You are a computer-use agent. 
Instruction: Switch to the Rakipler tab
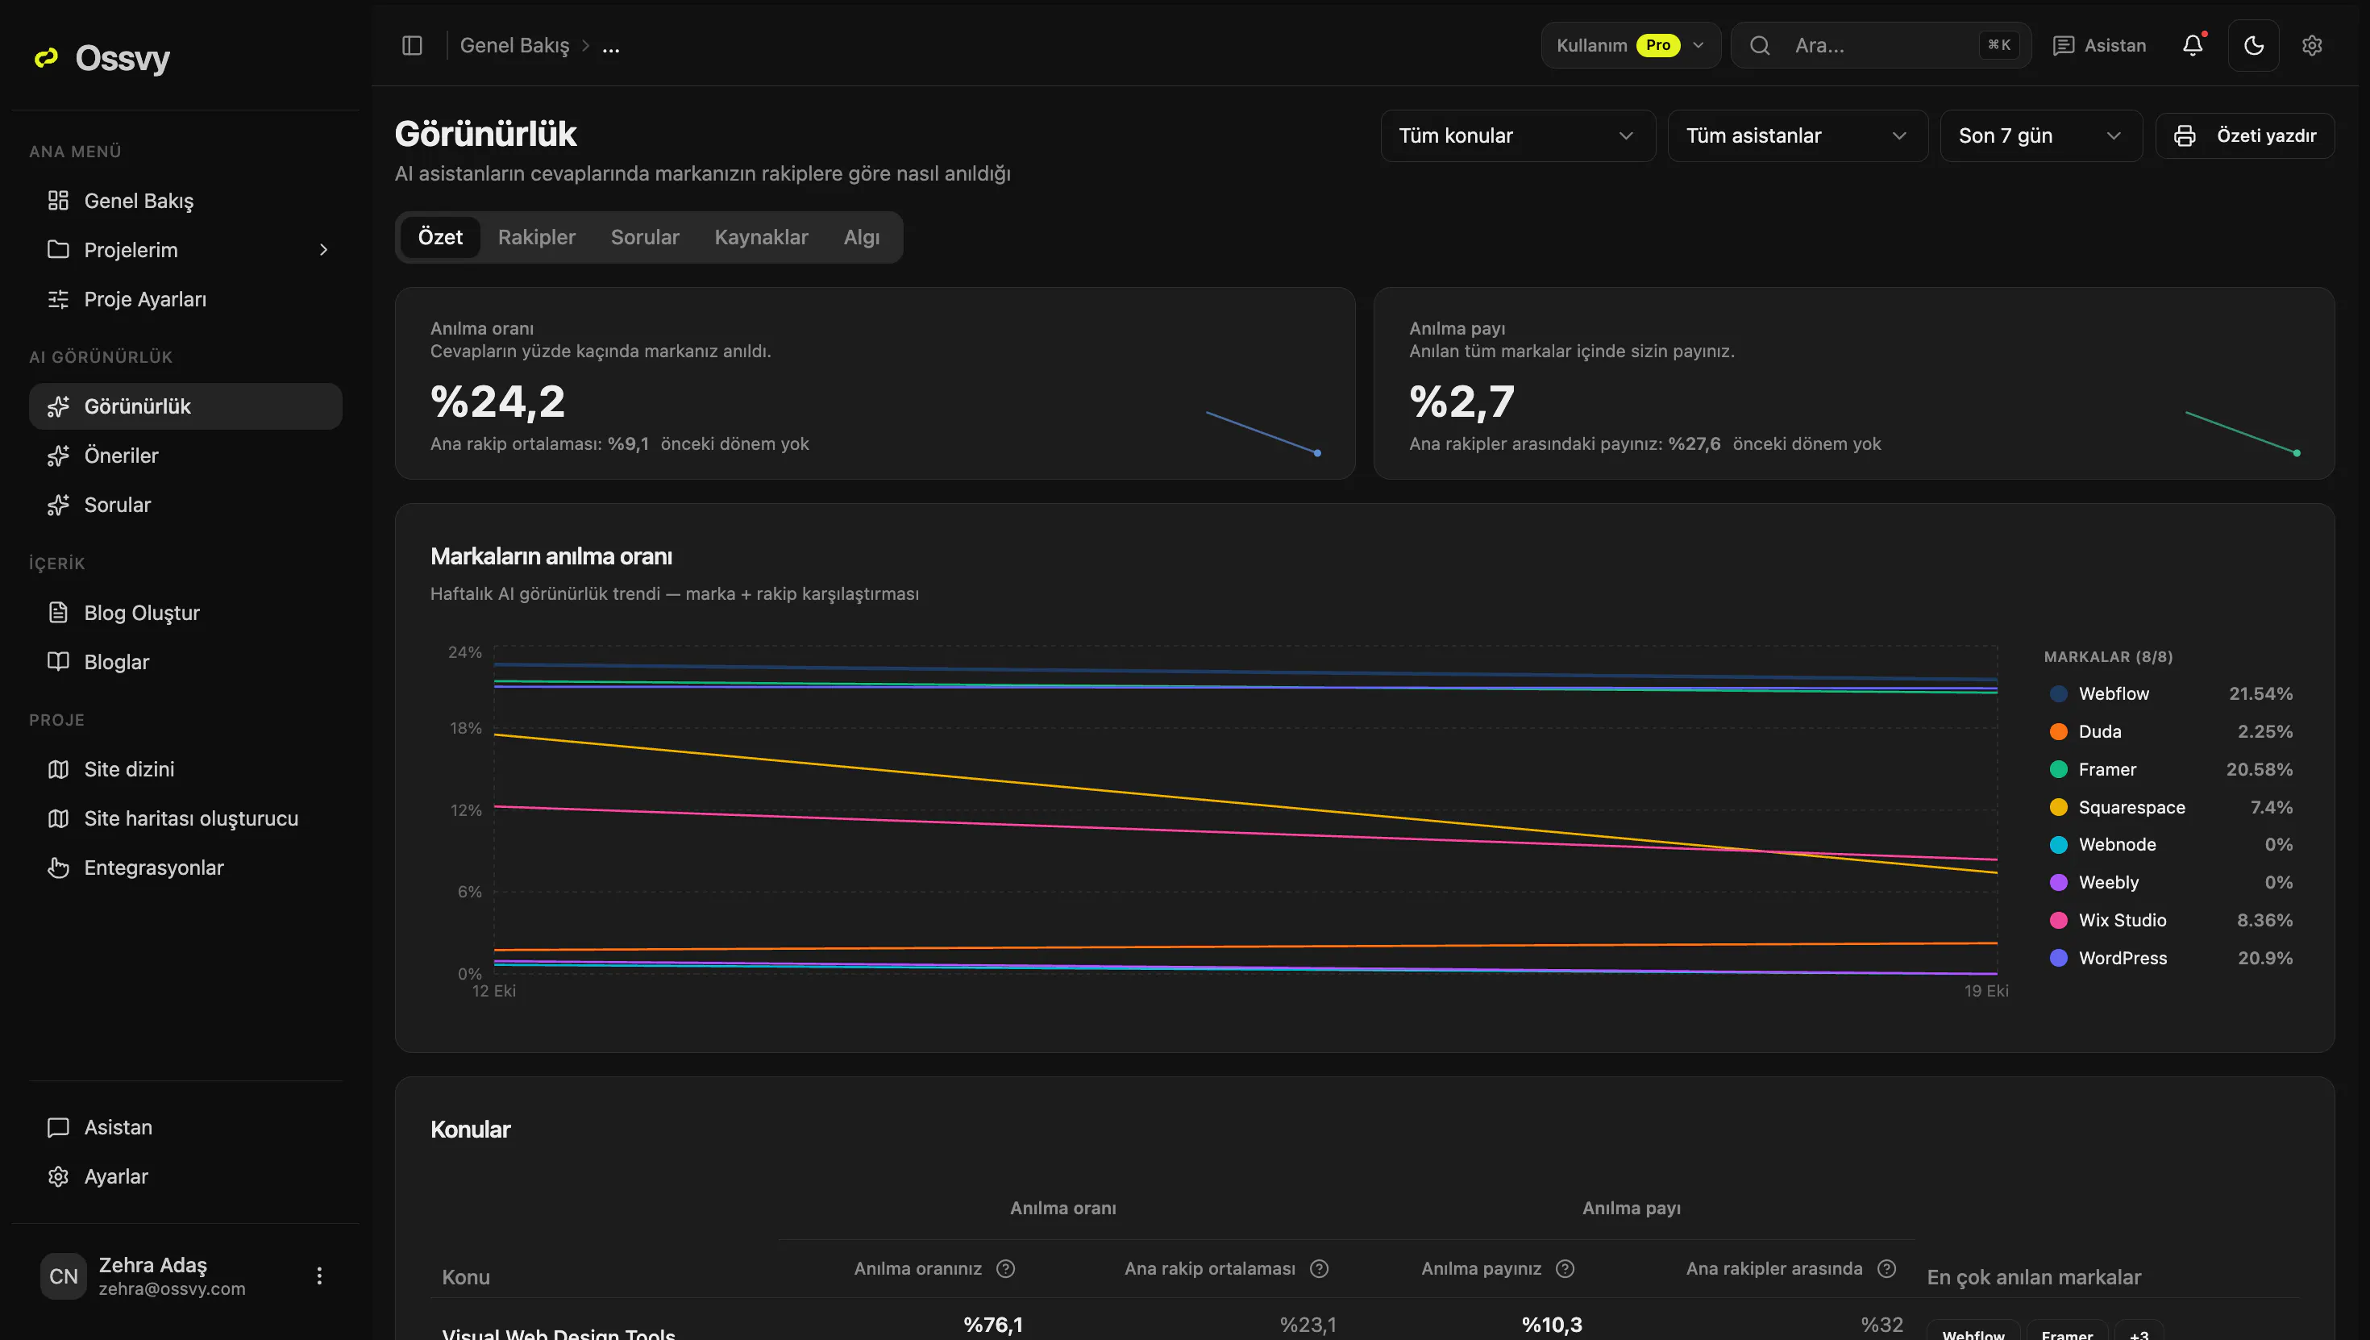pos(536,238)
